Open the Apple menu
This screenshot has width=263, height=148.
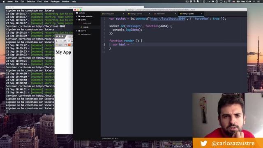coord(4,2)
